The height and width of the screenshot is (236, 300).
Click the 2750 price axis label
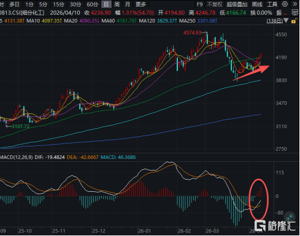281,149
